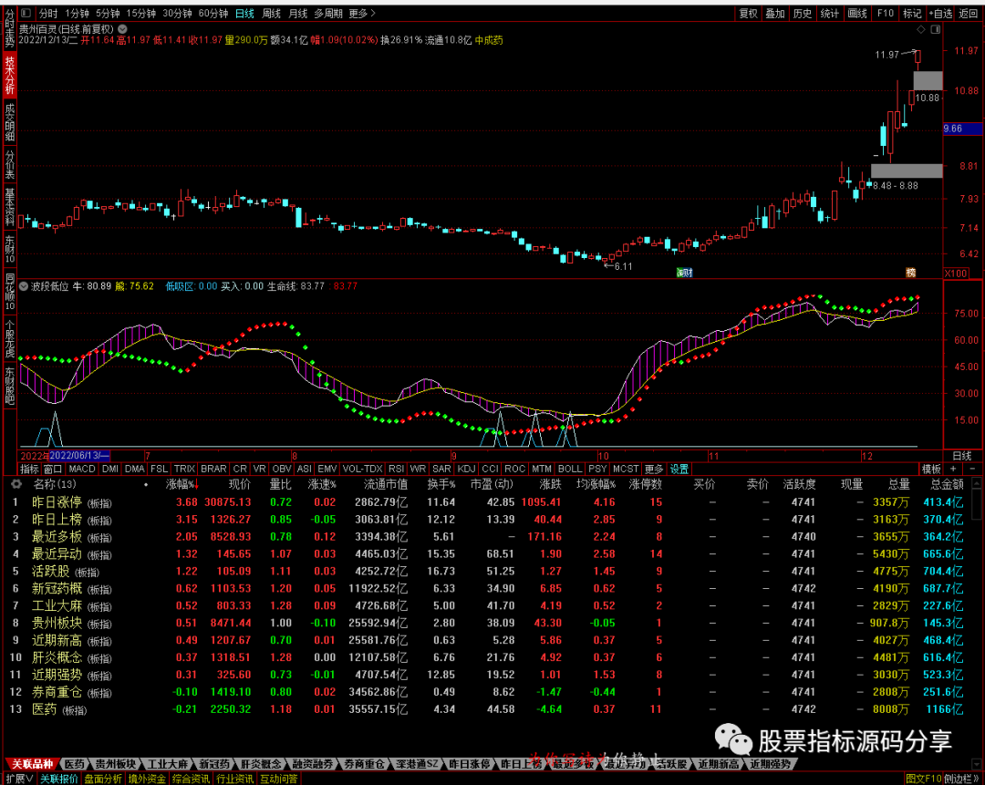Viewport: 985px width, 785px height.
Task: Zoom in chart with plus button
Action: (953, 470)
